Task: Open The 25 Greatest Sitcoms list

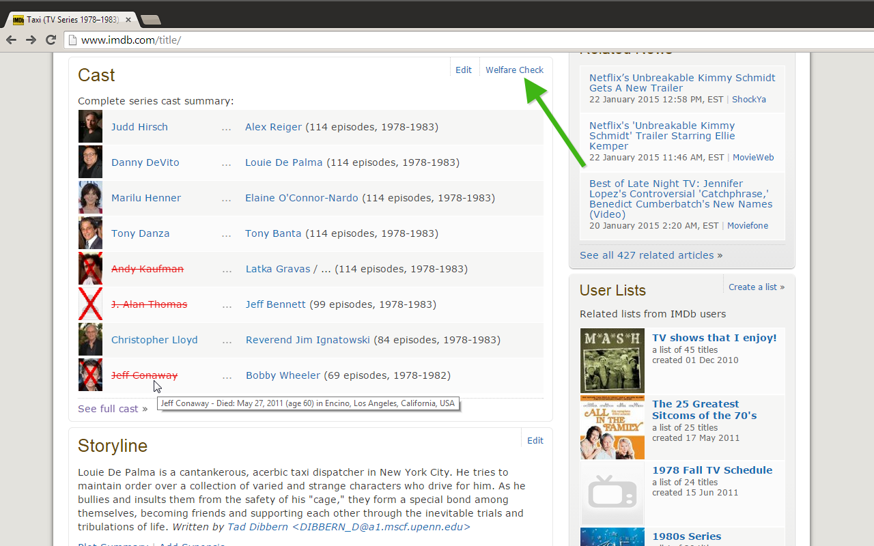Action: tap(705, 409)
